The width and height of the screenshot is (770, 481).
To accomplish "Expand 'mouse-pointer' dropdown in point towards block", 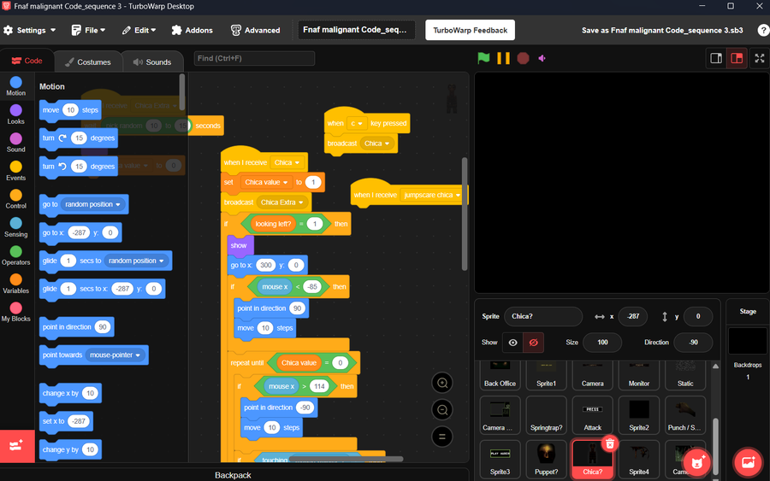I will (x=115, y=355).
